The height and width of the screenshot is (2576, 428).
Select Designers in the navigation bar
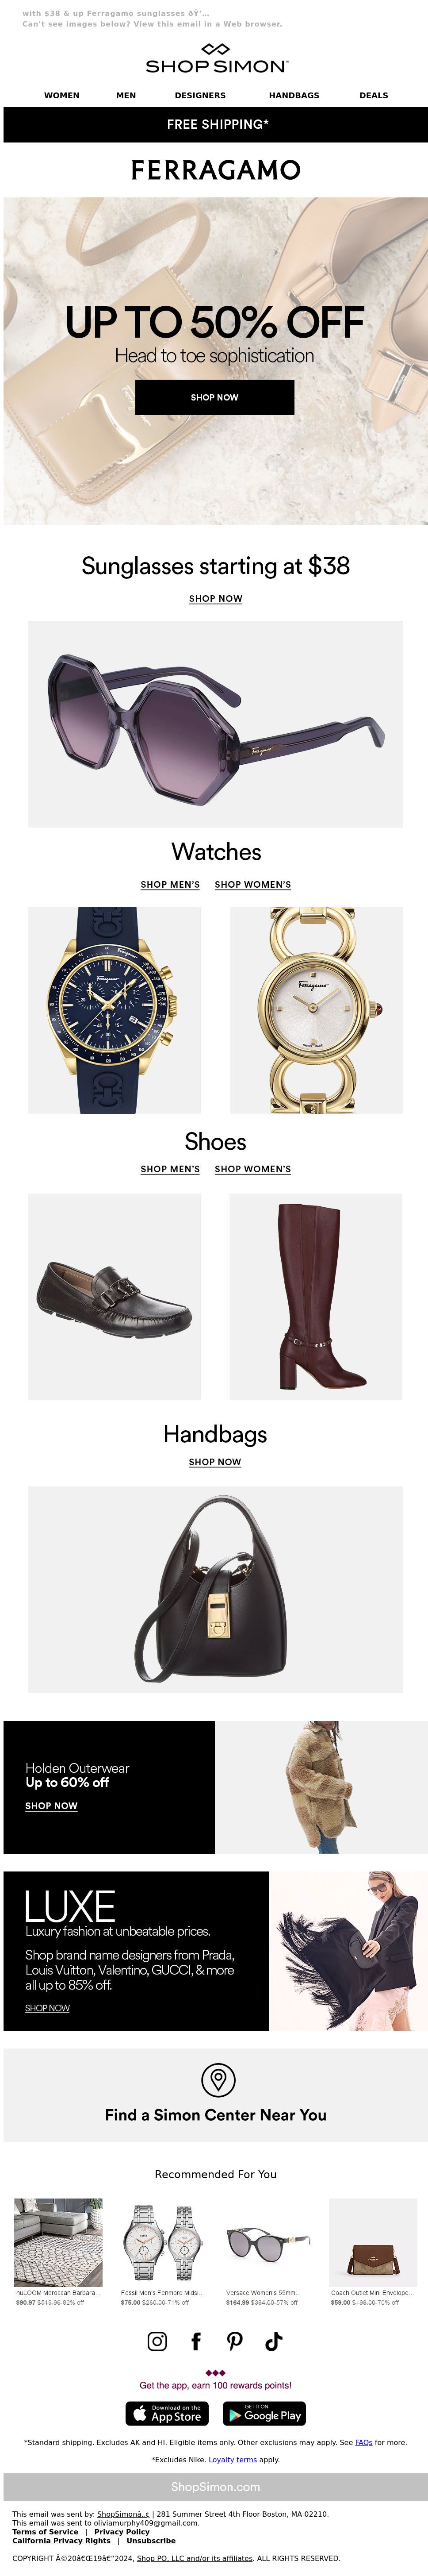(x=200, y=96)
